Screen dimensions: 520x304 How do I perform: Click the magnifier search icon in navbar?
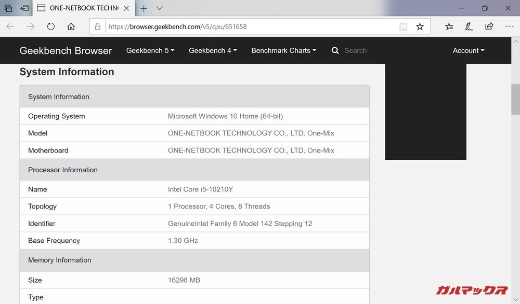(x=335, y=50)
